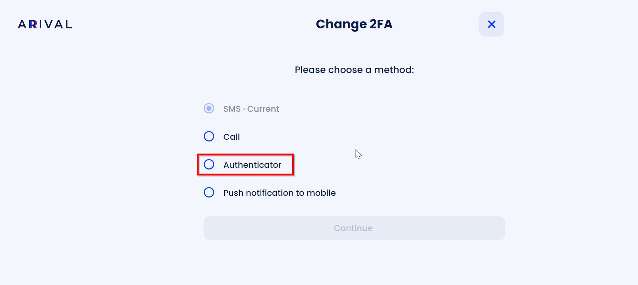Select the Push notification radio circle
This screenshot has height=285, width=638.
tap(209, 192)
